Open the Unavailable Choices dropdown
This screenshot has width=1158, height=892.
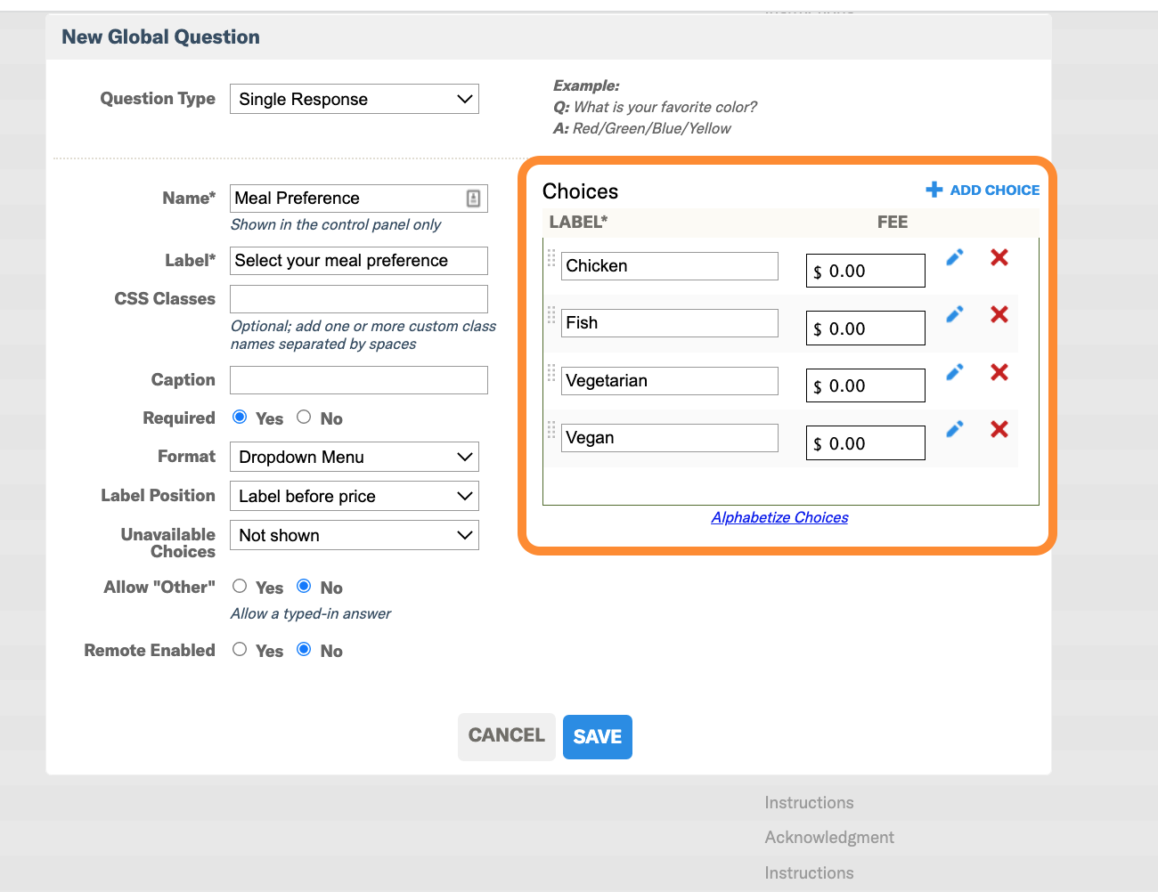pyautogui.click(x=355, y=535)
